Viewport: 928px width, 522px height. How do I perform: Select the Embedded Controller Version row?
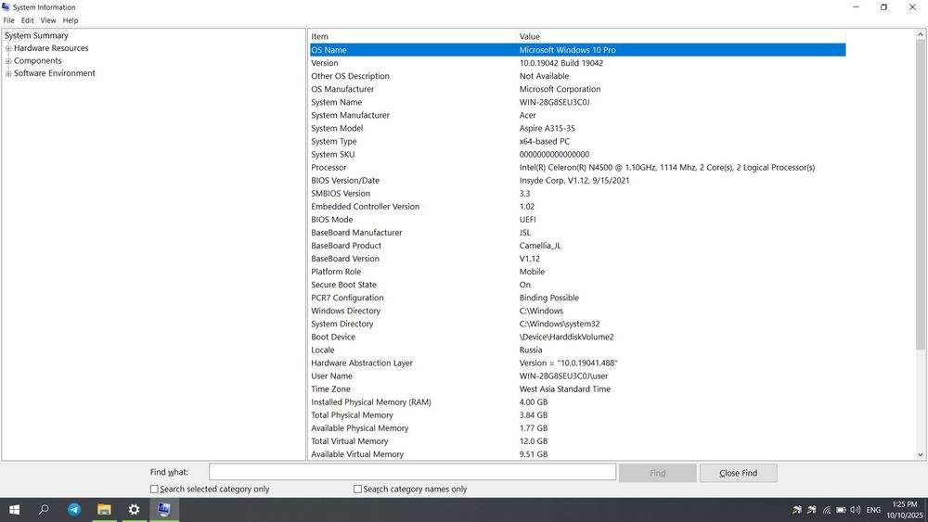[x=577, y=207]
